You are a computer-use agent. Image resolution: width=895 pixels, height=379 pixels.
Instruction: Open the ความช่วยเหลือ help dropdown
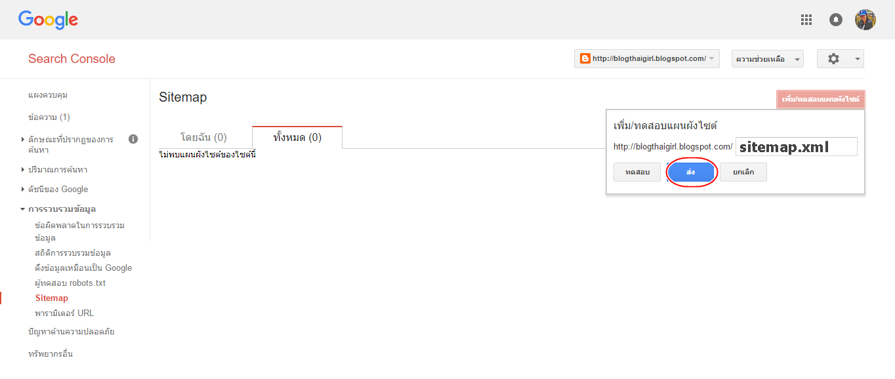point(768,59)
